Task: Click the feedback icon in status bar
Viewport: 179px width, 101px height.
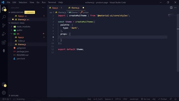Action: coord(171,99)
